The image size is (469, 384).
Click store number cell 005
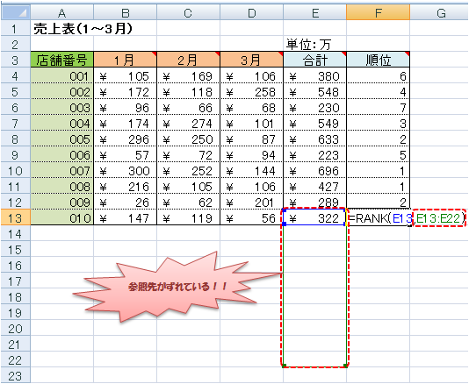[x=61, y=139]
